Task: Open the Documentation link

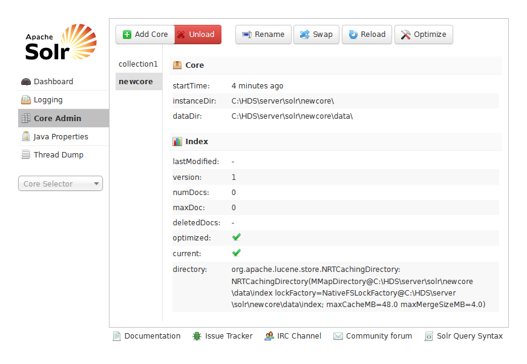Action: [x=147, y=336]
